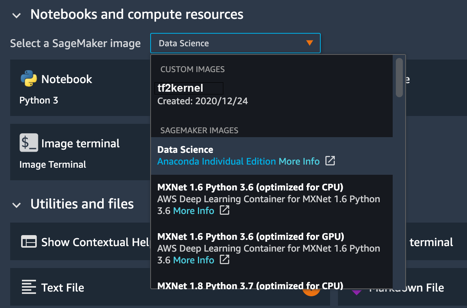Open More Info link for MXNet 1.6 GPU
This screenshot has width=467, height=308.
[194, 260]
